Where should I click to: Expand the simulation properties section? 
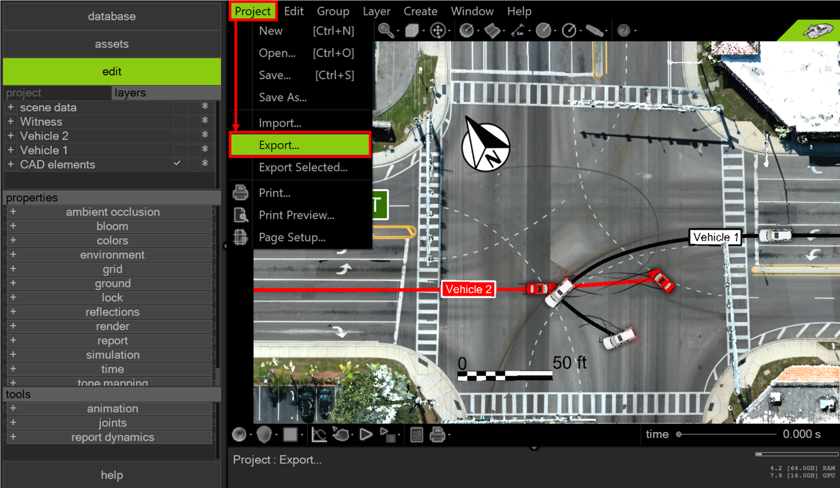coord(13,355)
